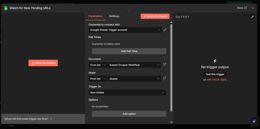Open the Instant Scraper Workflow document dropdown
Image resolution: width=260 pixels, height=129 pixels.
(134, 65)
